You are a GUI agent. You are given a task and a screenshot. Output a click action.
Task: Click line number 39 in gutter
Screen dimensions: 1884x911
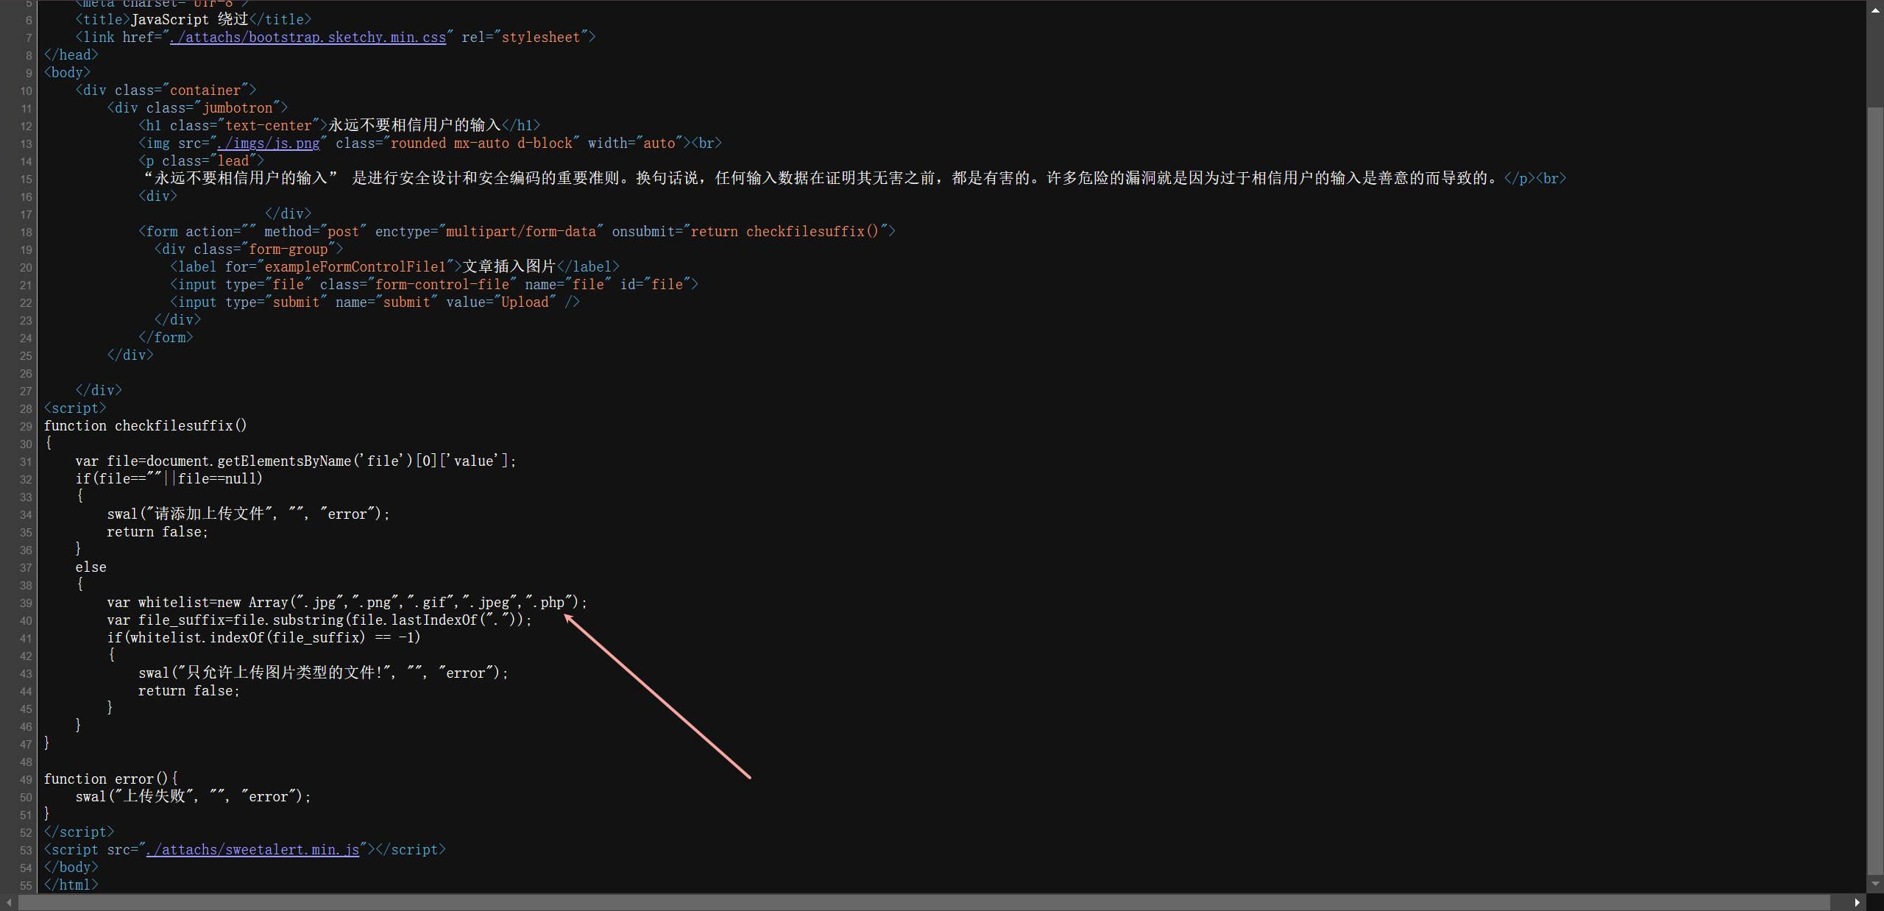26,603
